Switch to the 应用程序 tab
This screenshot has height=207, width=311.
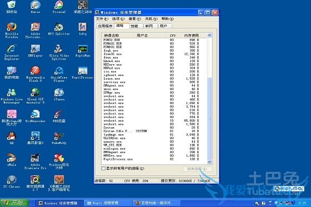(105, 25)
